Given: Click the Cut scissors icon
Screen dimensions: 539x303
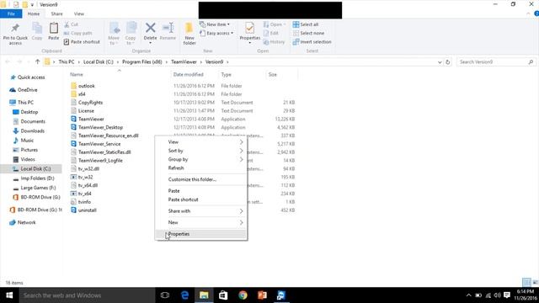Looking at the screenshot, I should (x=67, y=24).
